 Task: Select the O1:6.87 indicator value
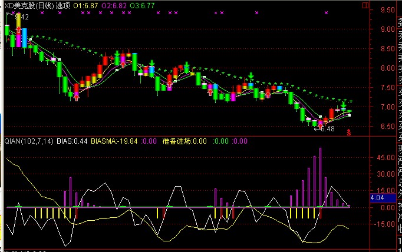pos(86,5)
